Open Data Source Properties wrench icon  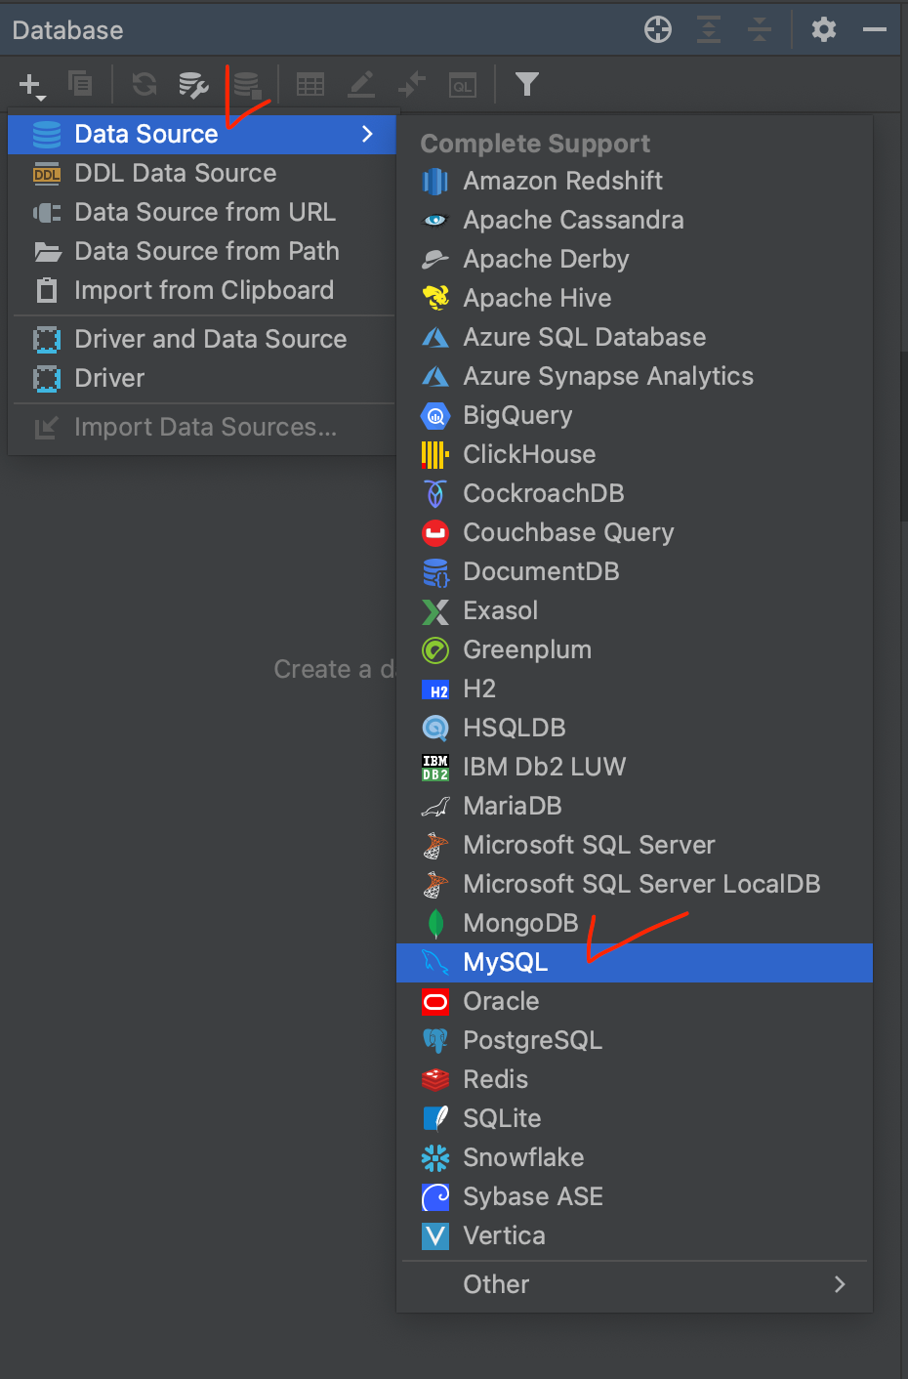[x=193, y=85]
